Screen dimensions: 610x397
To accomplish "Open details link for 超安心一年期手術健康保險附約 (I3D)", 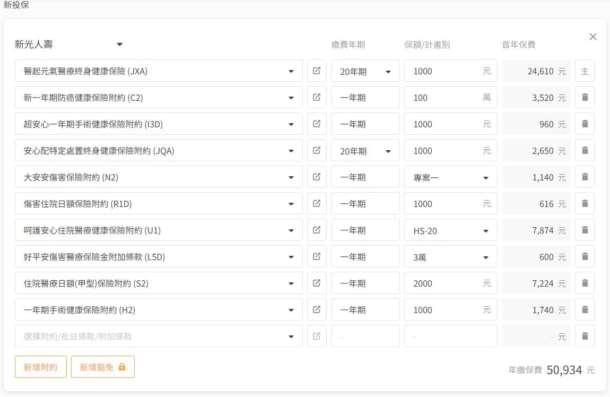I will click(x=317, y=124).
